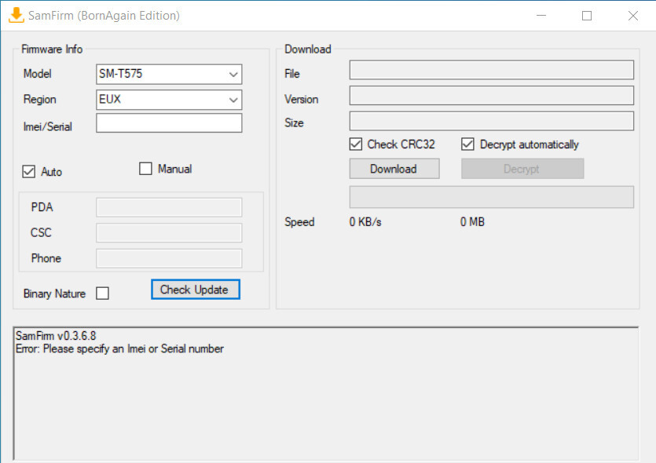This screenshot has width=656, height=463.
Task: Click the 0 MB downloaded value
Action: (472, 222)
